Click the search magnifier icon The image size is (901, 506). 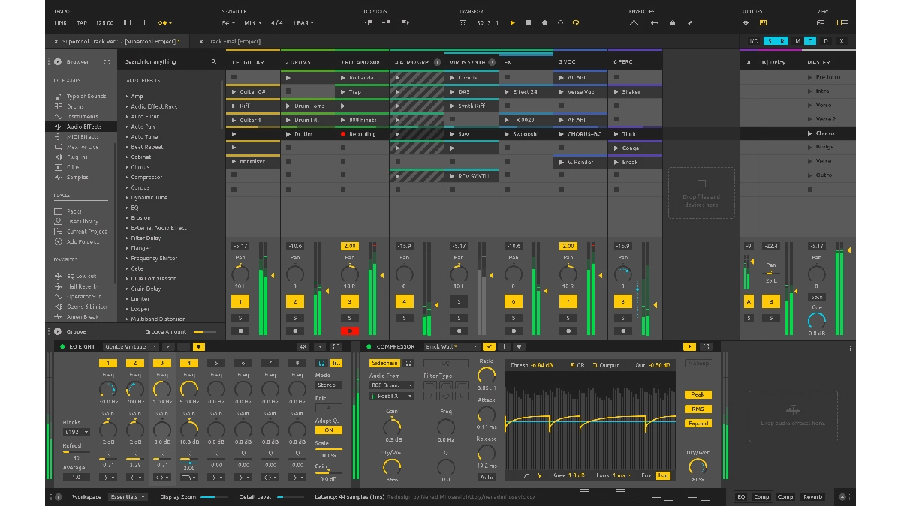214,62
